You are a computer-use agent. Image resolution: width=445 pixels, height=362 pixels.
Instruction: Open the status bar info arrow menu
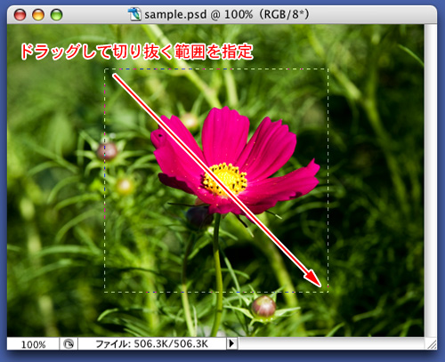click(x=232, y=343)
